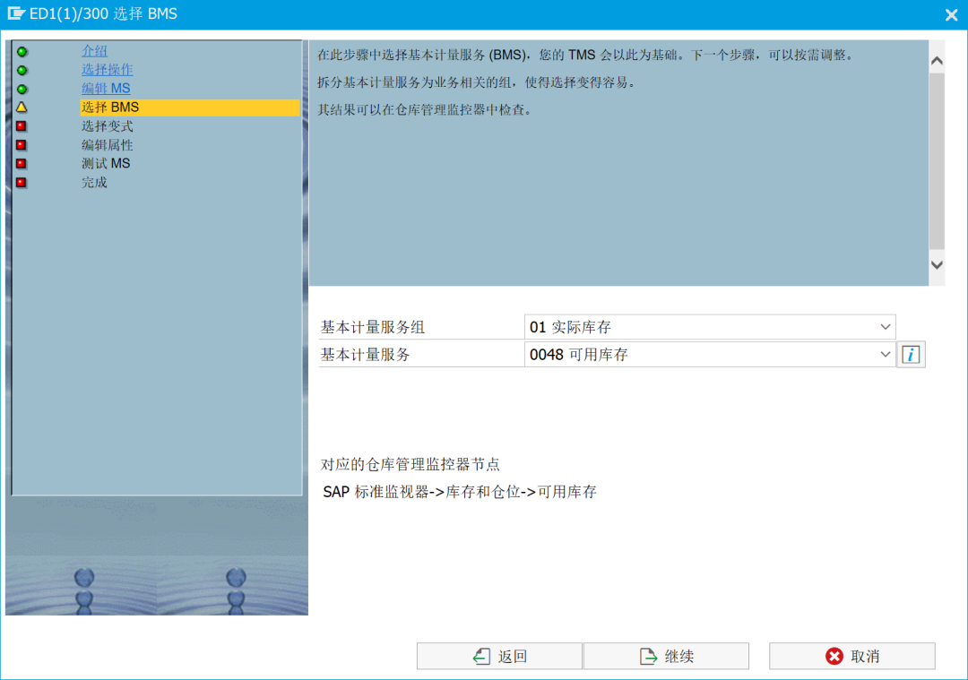Click the window icon in title bar

point(15,13)
